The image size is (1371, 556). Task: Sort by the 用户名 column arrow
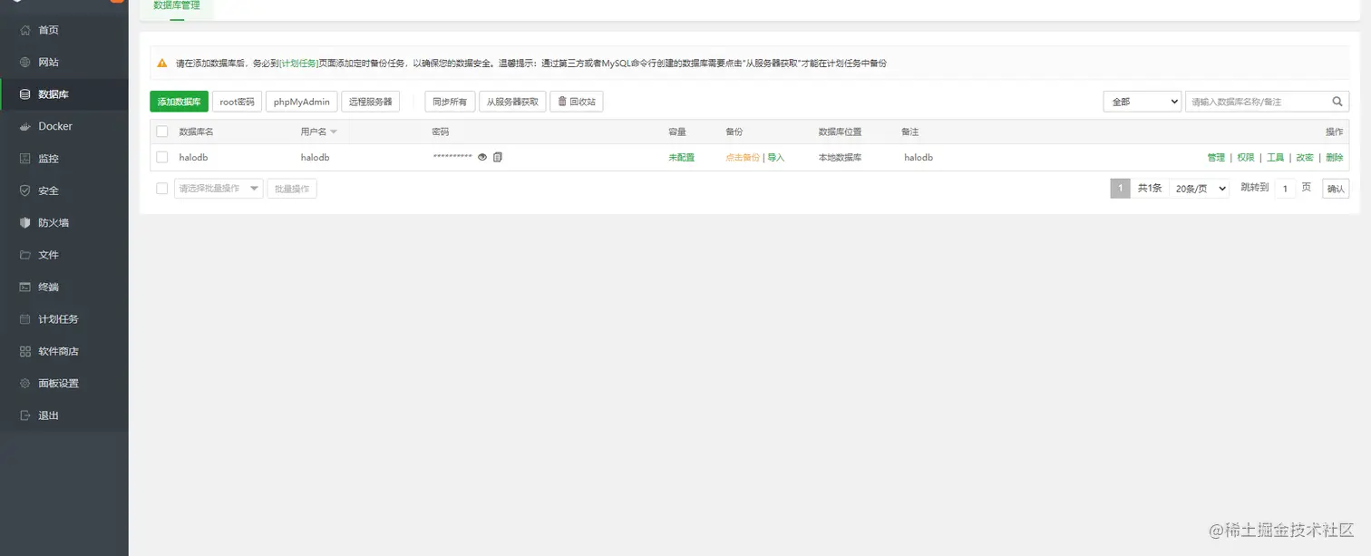[334, 132]
